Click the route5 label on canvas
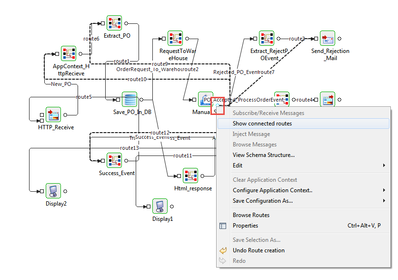Image resolution: width=398 pixels, height=280 pixels. pyautogui.click(x=84, y=97)
